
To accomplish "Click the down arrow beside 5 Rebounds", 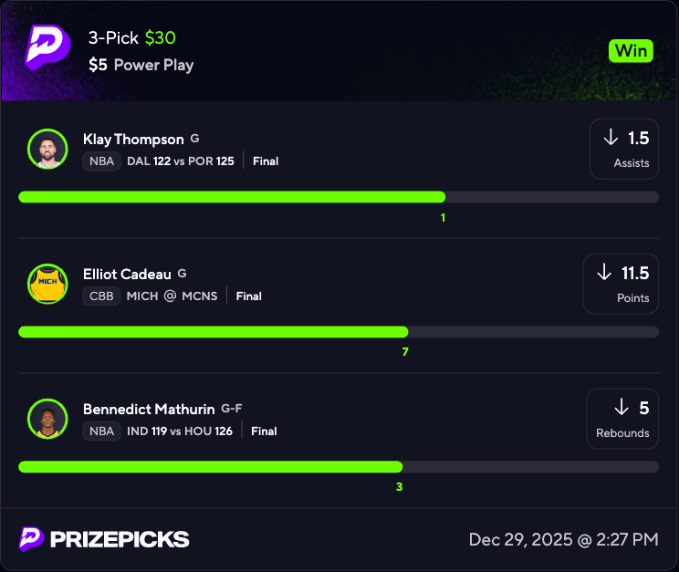I will (x=622, y=407).
